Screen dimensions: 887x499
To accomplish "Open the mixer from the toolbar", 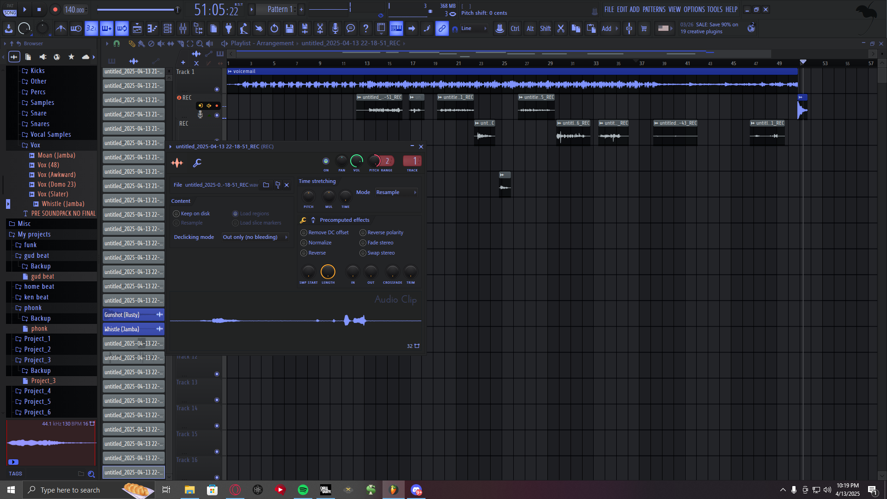I will [183, 29].
